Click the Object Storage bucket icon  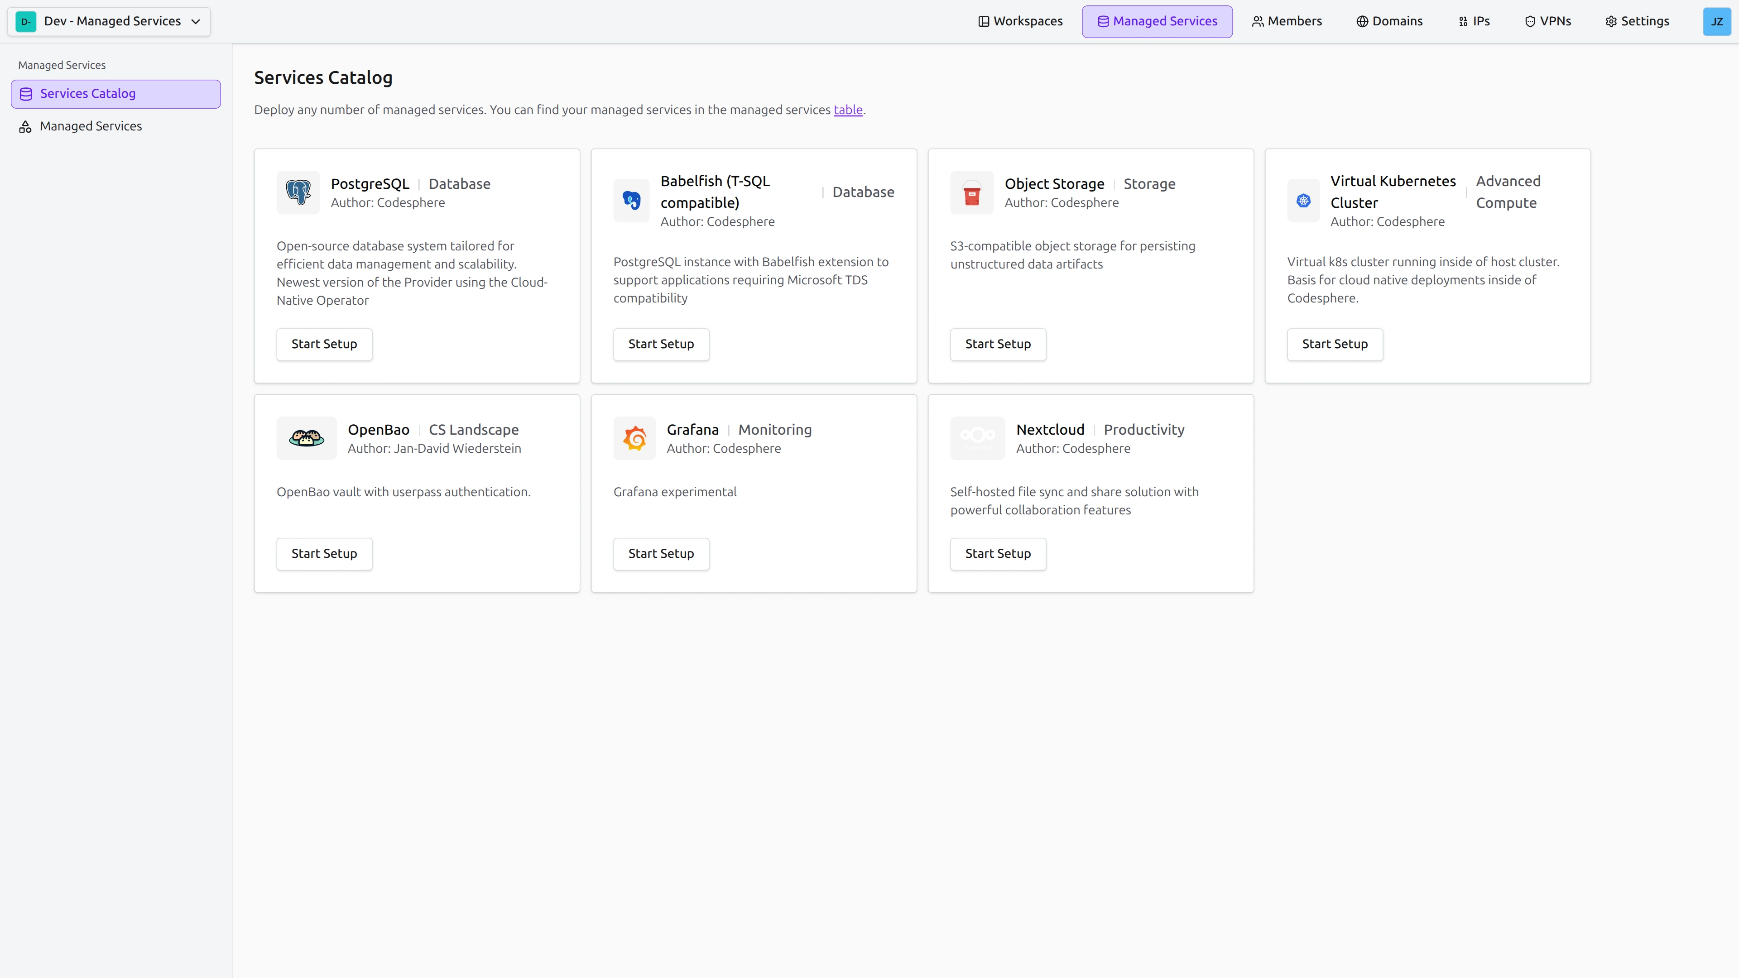point(971,192)
